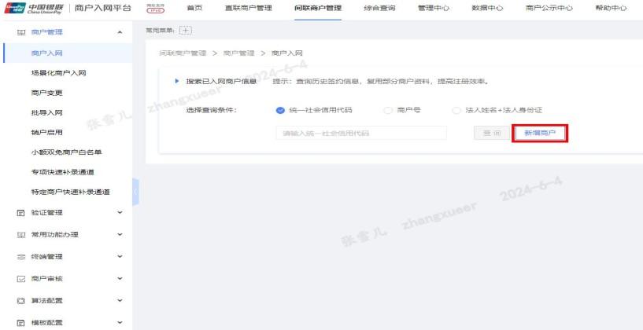Click the sidebar collapse handle
Image resolution: width=643 pixels, height=330 pixels.
pyautogui.click(x=135, y=192)
